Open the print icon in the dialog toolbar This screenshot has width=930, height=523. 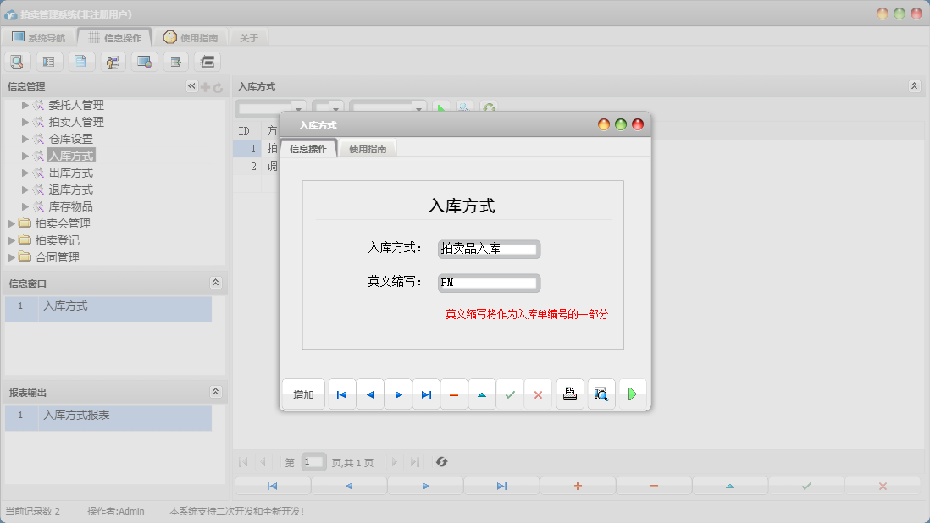[x=569, y=394]
